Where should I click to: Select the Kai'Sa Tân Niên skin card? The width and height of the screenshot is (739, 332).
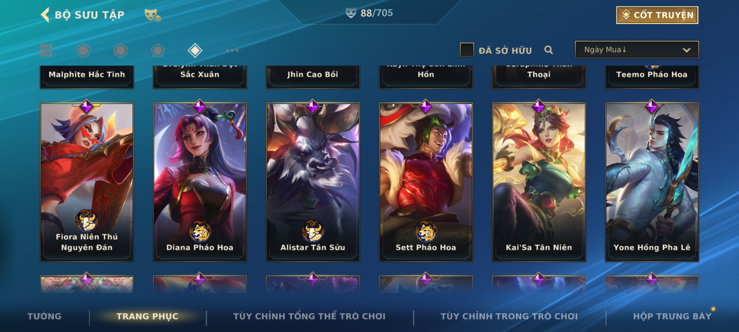tap(539, 182)
